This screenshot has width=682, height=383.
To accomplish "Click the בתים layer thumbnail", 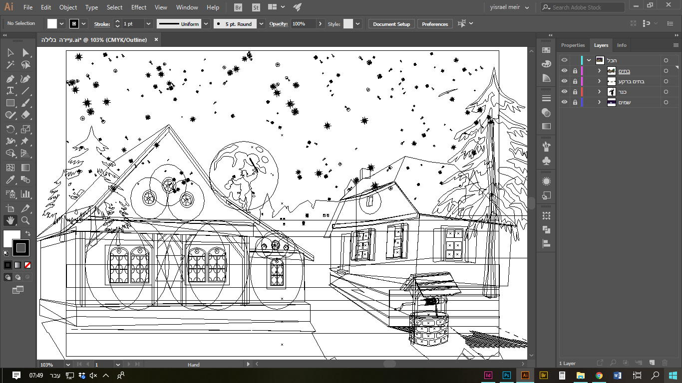I will pyautogui.click(x=611, y=71).
